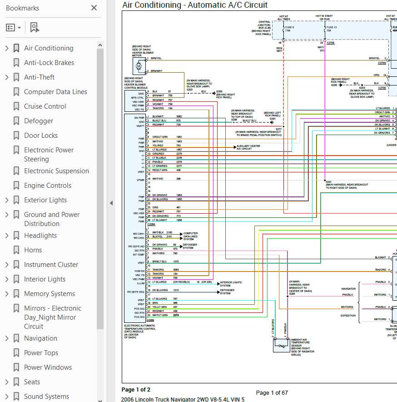Click bookmark icon beside Horns
Viewport: 397px width, 402px height.
[x=16, y=250]
